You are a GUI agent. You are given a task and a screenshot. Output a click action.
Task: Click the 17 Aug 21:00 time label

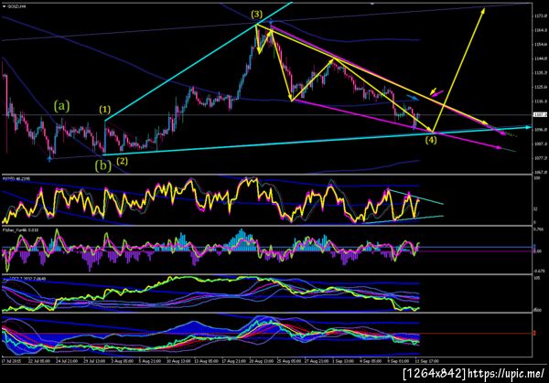[234, 361]
